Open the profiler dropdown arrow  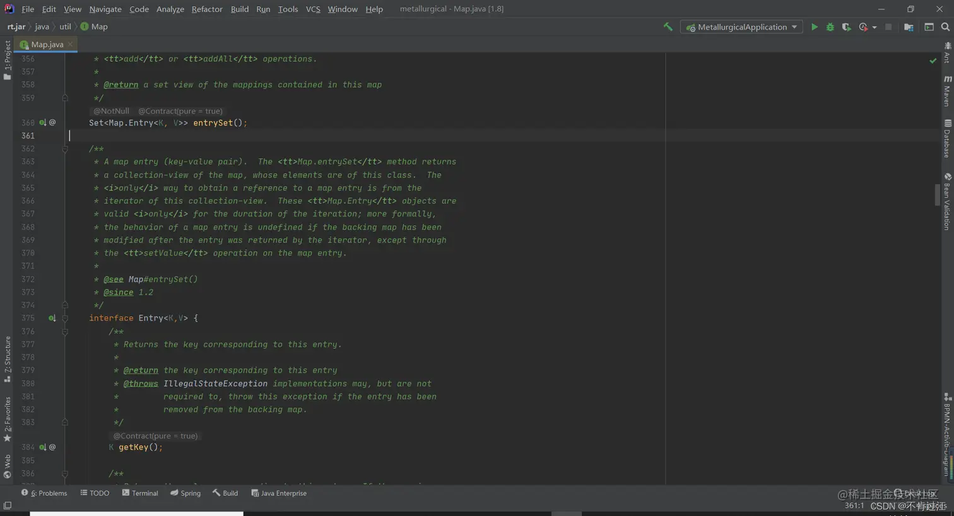874,27
